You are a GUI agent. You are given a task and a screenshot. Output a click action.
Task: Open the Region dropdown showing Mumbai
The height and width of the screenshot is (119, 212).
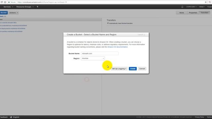[93, 59]
